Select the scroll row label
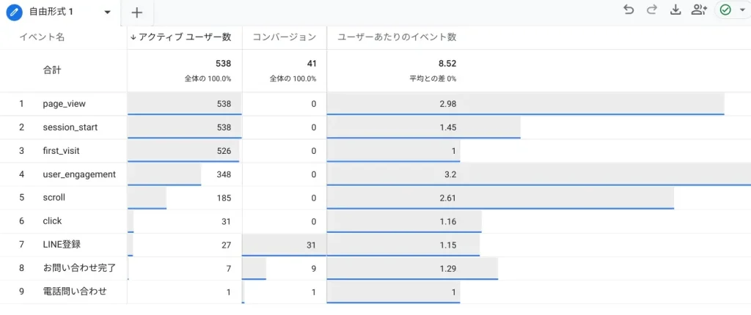751x315 pixels. click(54, 198)
